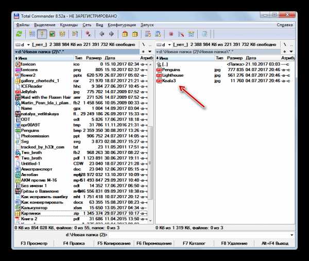
Task: Open right panel favorites star hotlist
Action: [x=285, y=51]
